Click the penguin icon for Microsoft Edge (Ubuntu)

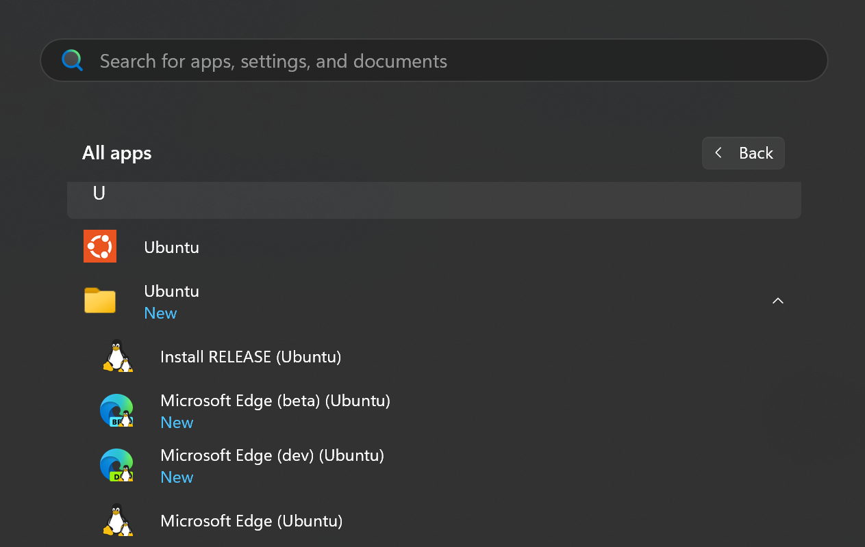pyautogui.click(x=117, y=520)
